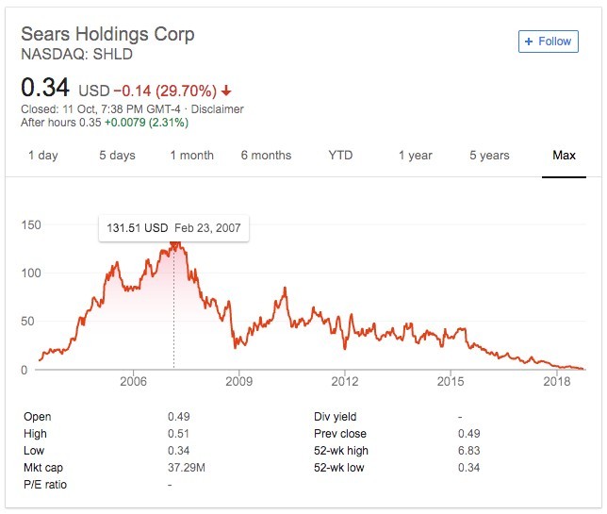The image size is (607, 514).
Task: Select the 1 day tab
Action: click(42, 156)
